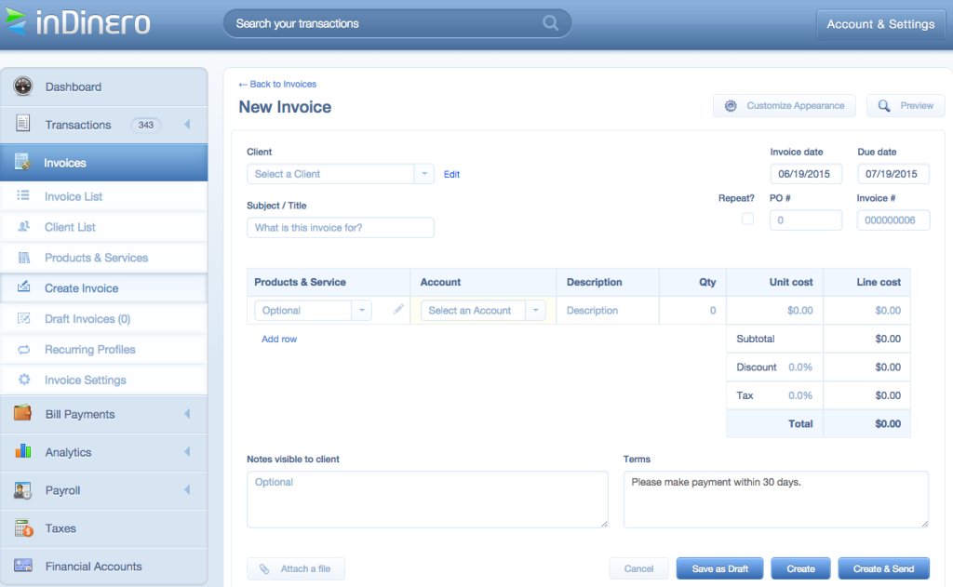
Task: Click the Invoice List bullet icon
Action: (x=23, y=195)
